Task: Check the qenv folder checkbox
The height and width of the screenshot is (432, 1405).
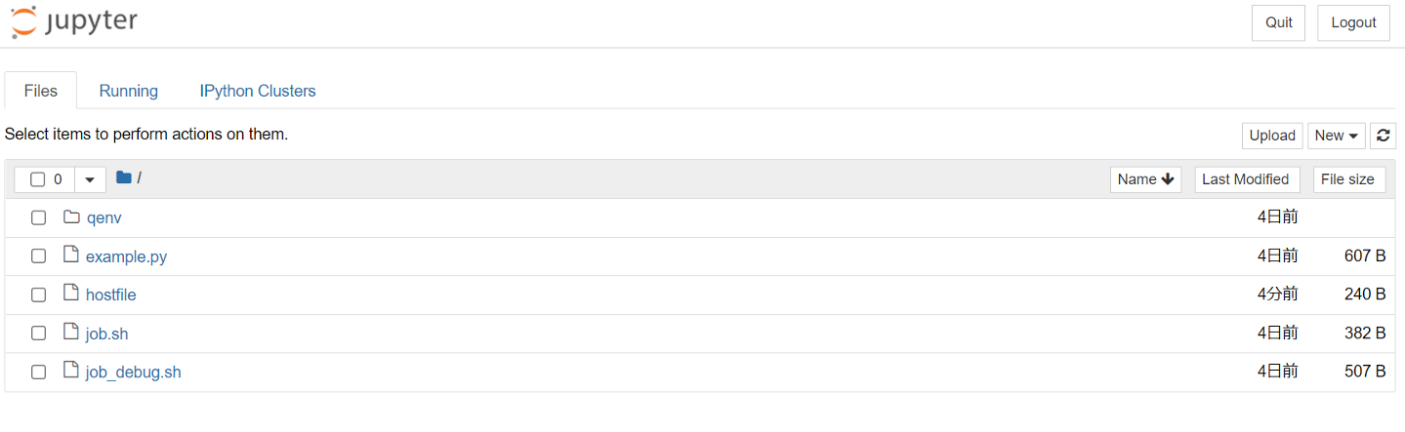Action: pyautogui.click(x=38, y=217)
